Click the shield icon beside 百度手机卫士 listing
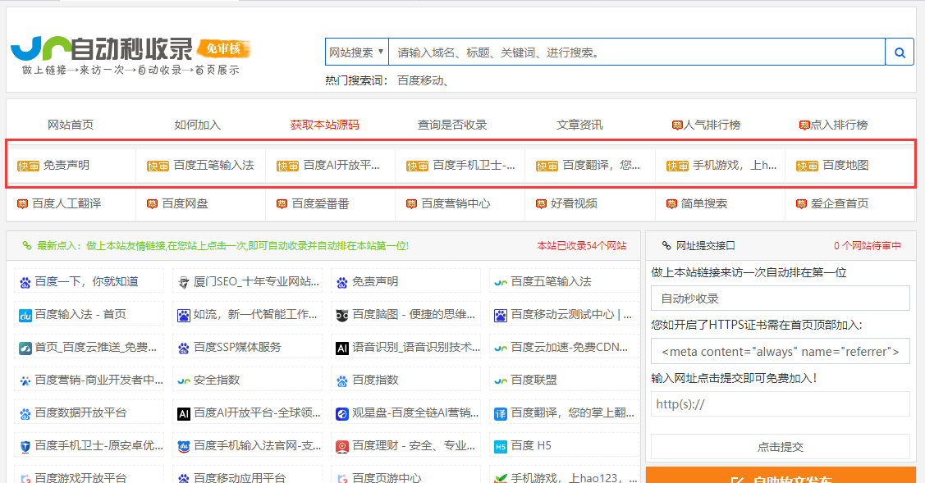The image size is (925, 483). tap(25, 446)
